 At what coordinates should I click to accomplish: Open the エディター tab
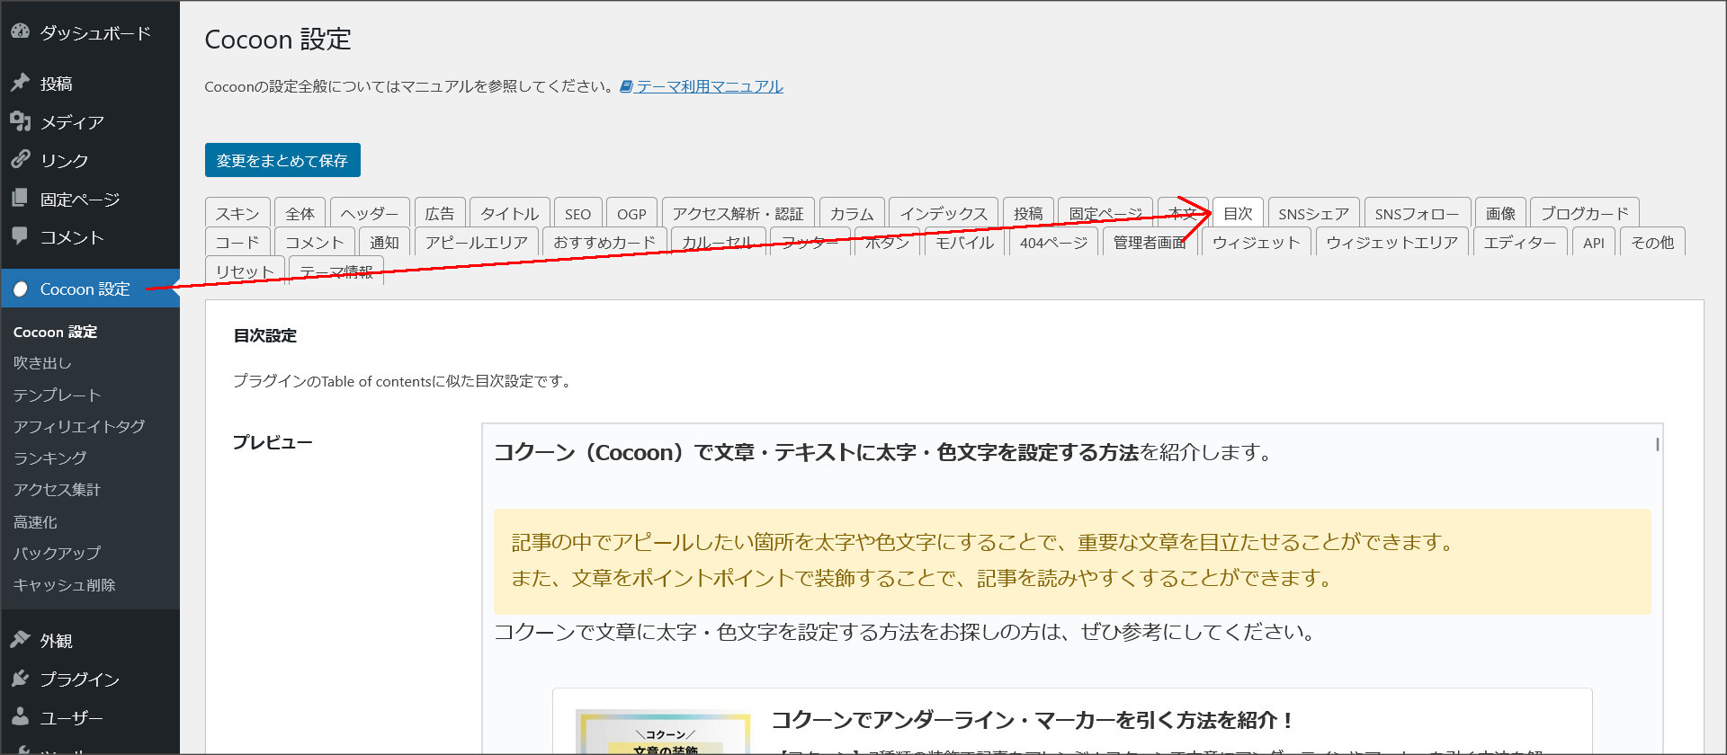(x=1520, y=242)
